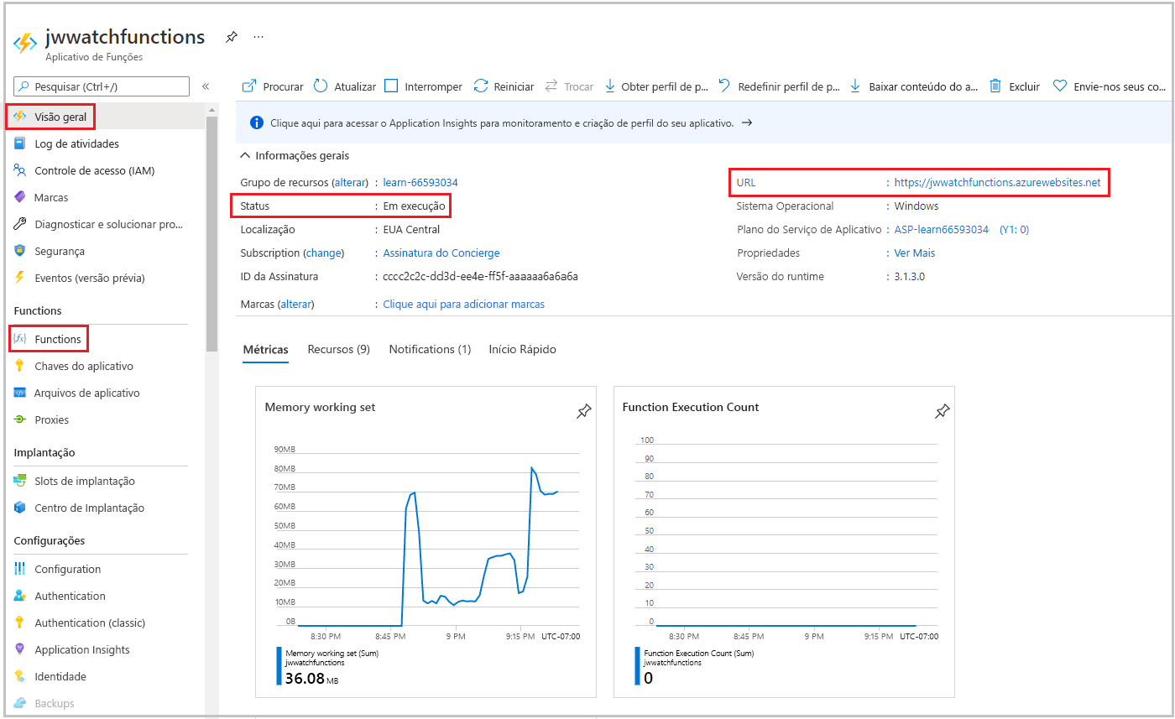Pin the Function Execution Count chart
Viewport: 1175px width, 719px height.
tap(942, 412)
